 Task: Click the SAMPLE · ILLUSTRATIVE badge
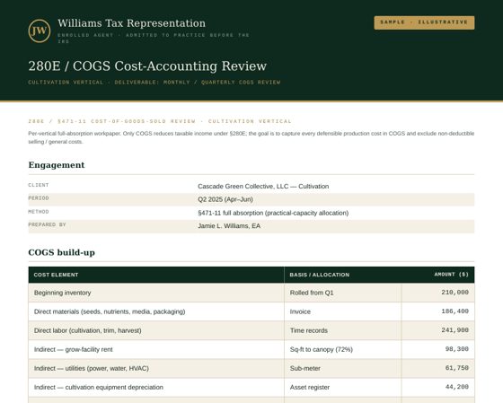pos(424,22)
